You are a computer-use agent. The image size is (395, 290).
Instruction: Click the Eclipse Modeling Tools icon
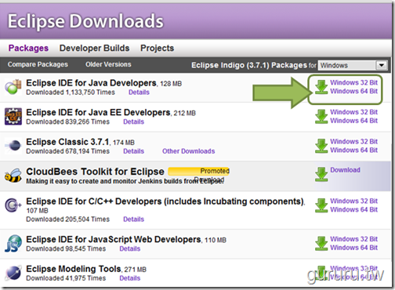click(x=13, y=273)
